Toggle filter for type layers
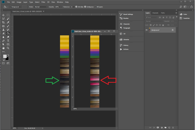The image size is (195, 130). point(167,17)
